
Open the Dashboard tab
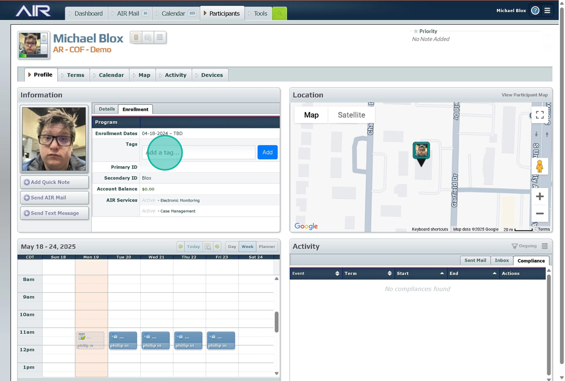[x=86, y=13]
